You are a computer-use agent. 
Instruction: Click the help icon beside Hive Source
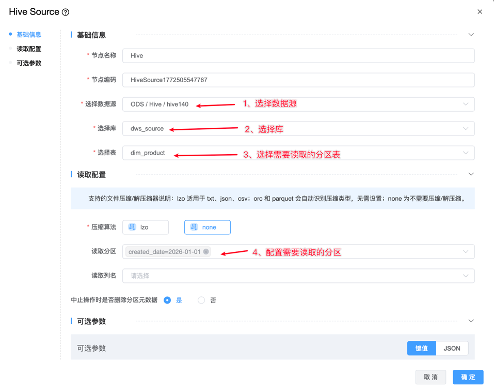(66, 12)
